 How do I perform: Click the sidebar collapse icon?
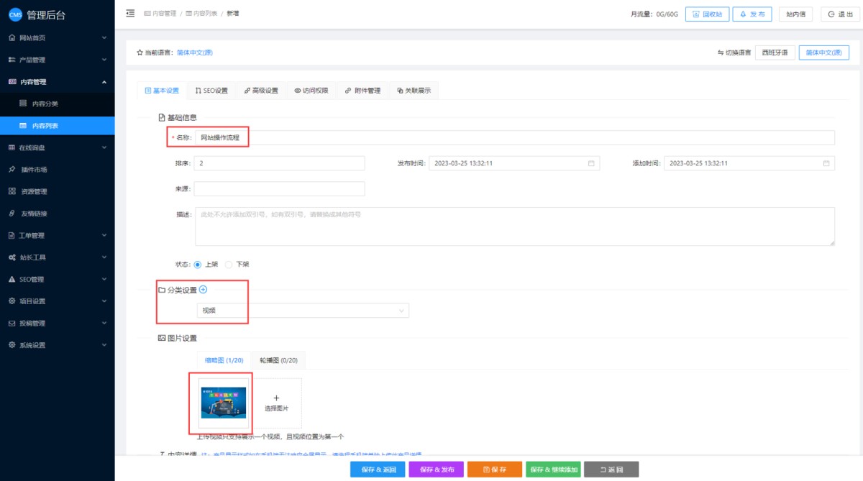[x=130, y=13]
